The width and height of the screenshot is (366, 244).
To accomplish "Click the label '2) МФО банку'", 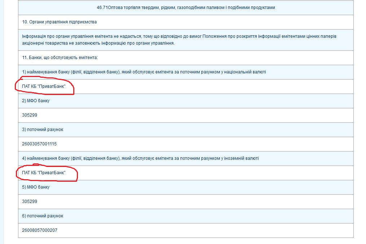I will (36, 101).
